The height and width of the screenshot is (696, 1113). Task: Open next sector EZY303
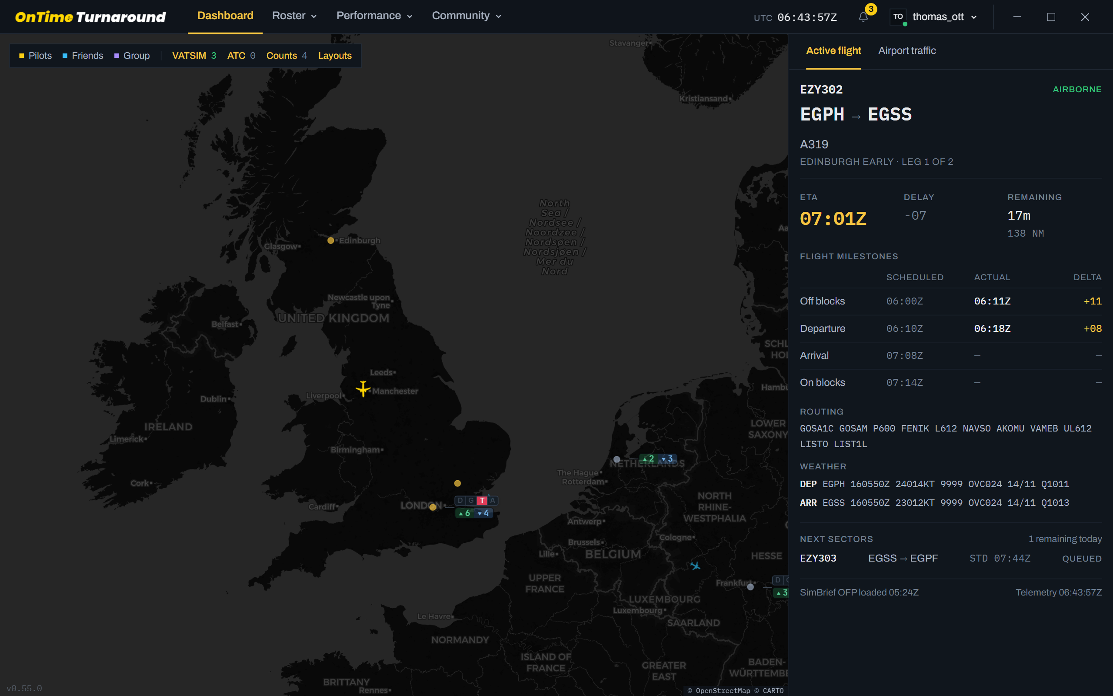951,559
